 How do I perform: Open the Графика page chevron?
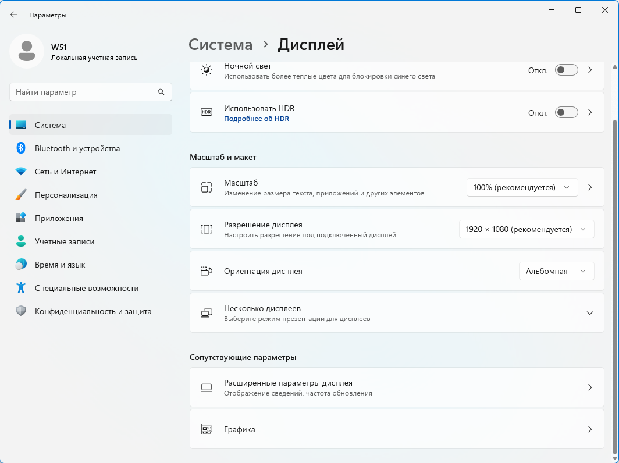(x=590, y=429)
